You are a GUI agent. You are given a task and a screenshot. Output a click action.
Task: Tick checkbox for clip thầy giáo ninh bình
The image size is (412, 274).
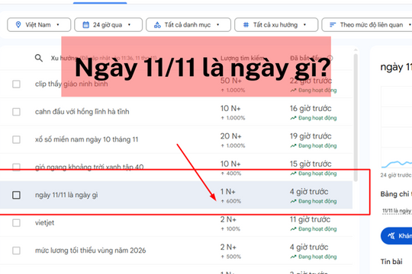pyautogui.click(x=16, y=84)
